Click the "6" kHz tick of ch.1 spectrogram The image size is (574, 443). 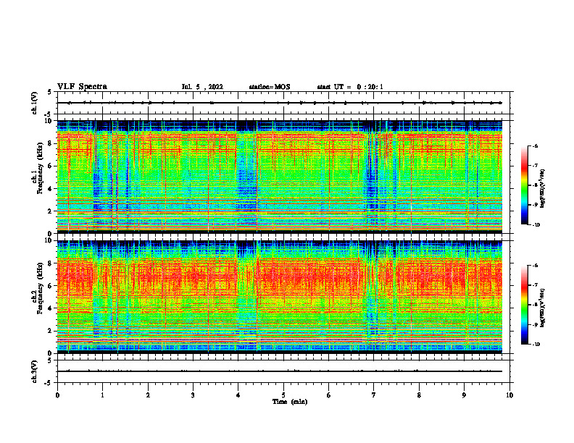pyautogui.click(x=50, y=166)
